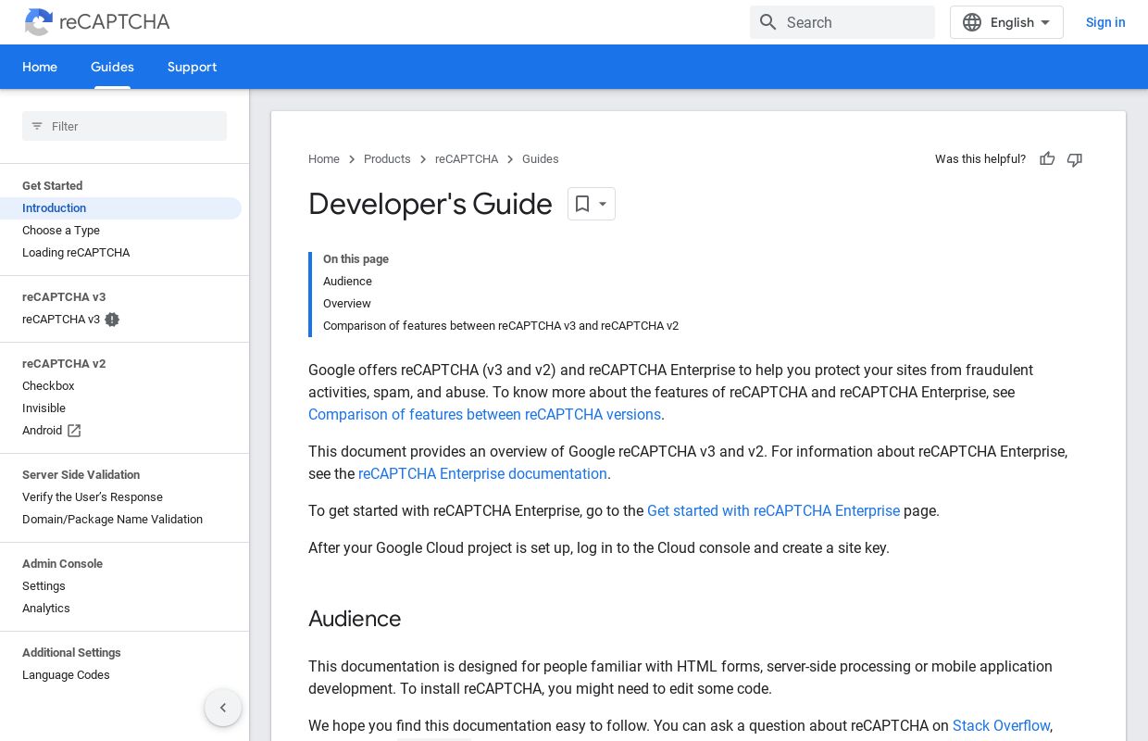
Task: Switch to the Guides tab
Action: [x=112, y=67]
